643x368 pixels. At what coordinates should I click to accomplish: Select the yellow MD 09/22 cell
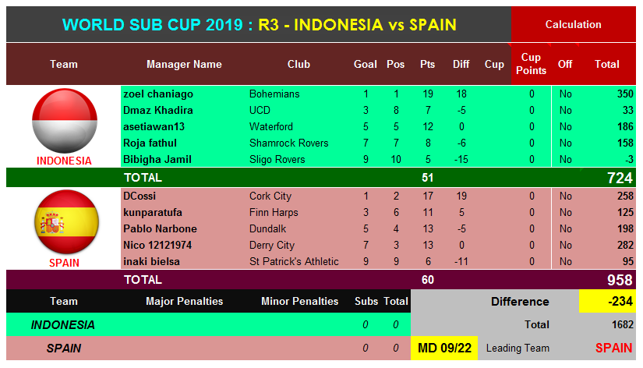click(x=444, y=349)
